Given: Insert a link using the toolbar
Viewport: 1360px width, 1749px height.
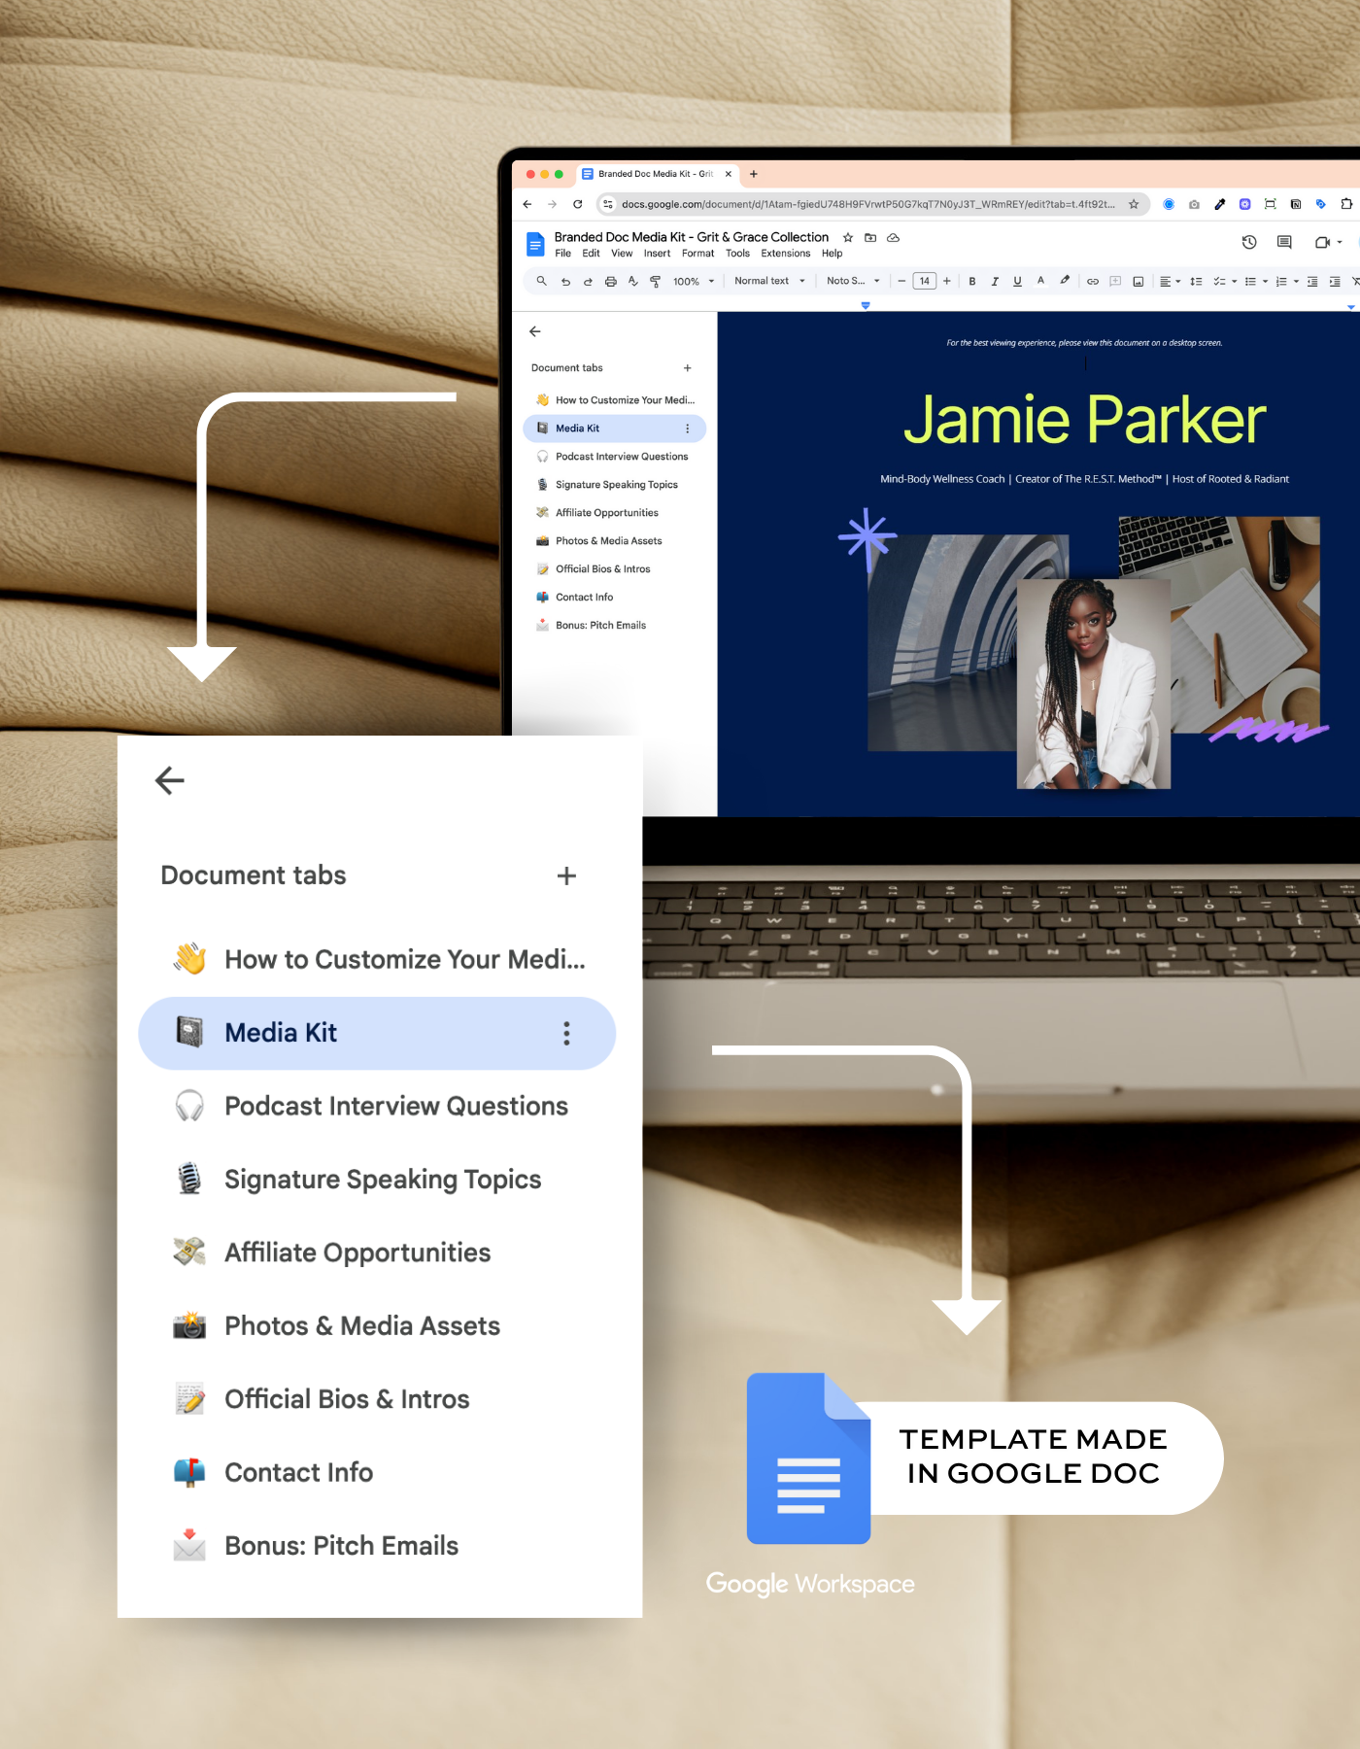Looking at the screenshot, I should click(1092, 282).
